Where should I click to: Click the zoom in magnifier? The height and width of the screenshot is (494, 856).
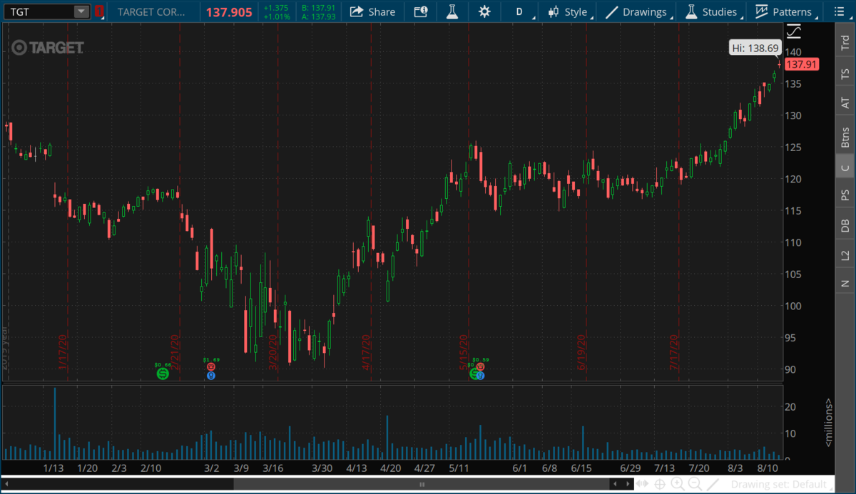coord(678,484)
